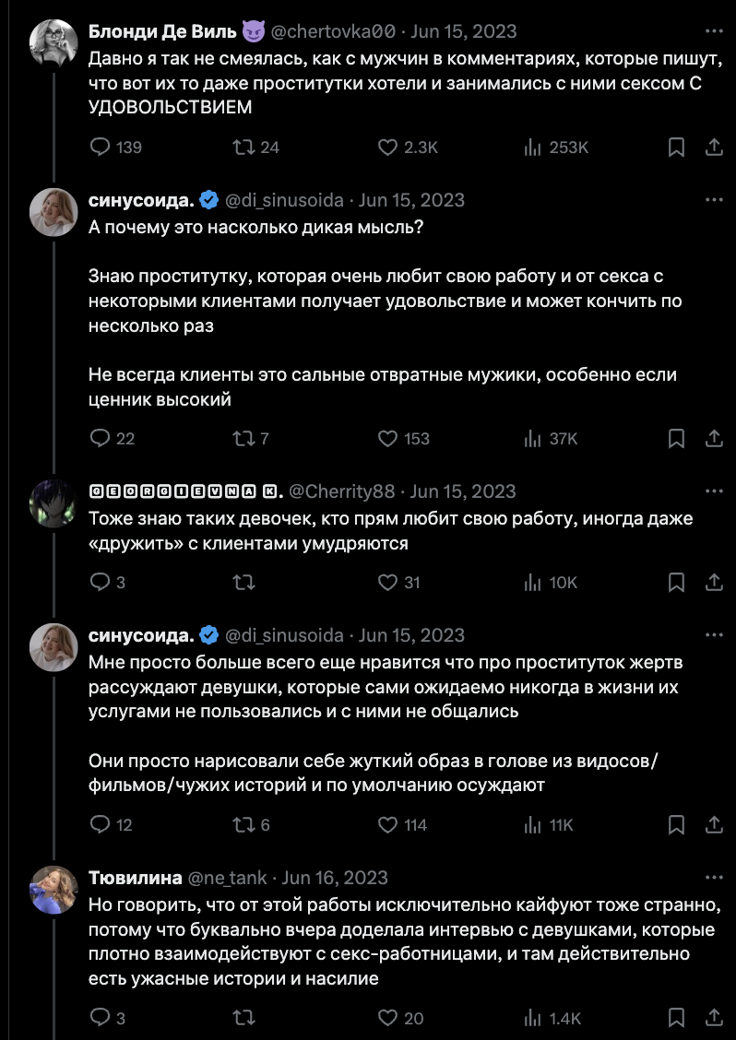
Task: Open more options on Блонди Де Виль's tweet
Action: coord(713,30)
